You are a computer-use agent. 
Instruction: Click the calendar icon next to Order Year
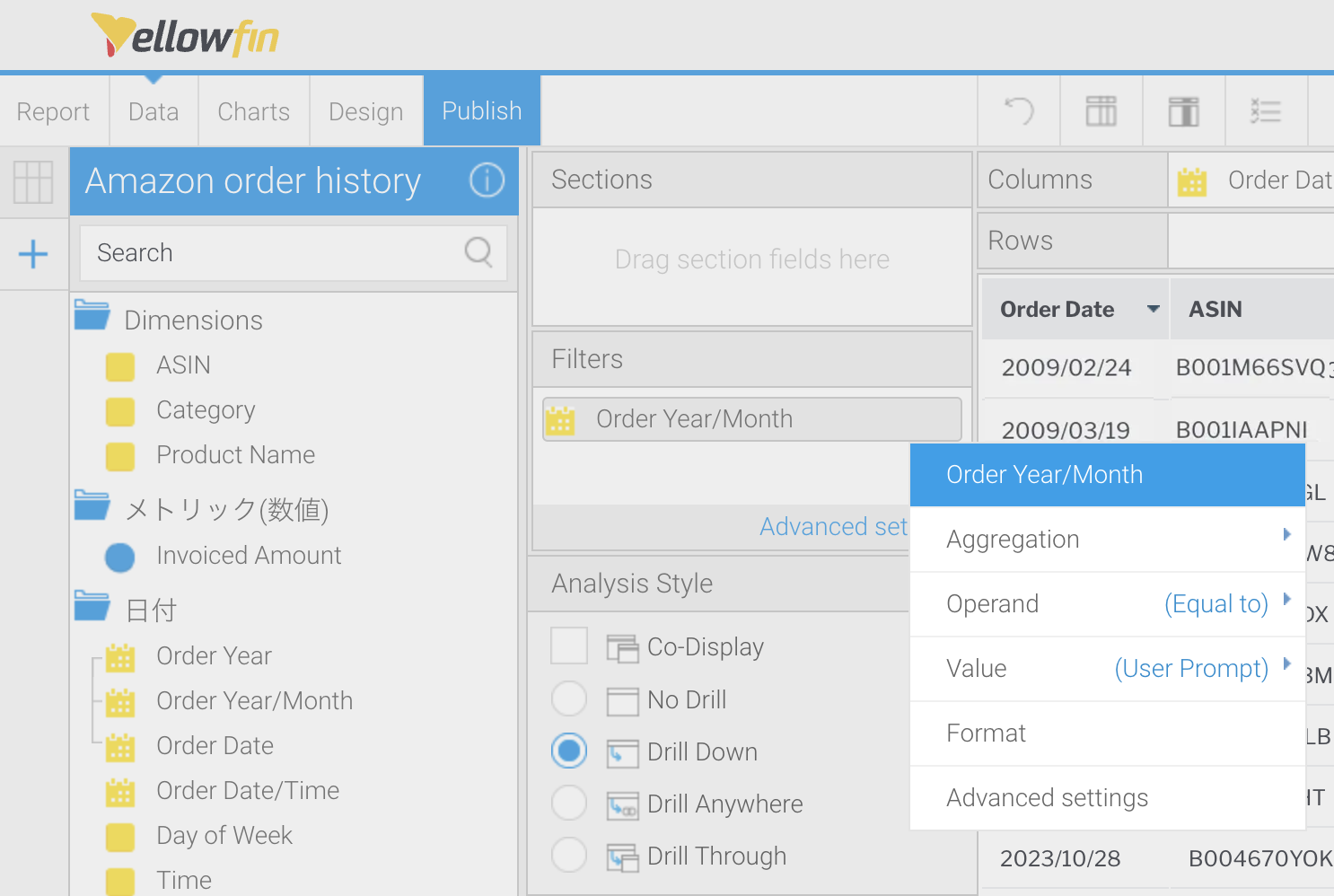(x=120, y=658)
